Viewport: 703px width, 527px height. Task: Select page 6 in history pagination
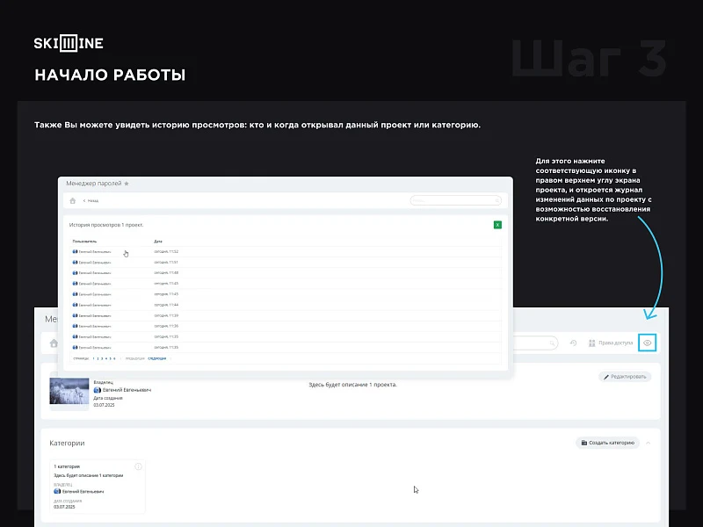click(114, 358)
